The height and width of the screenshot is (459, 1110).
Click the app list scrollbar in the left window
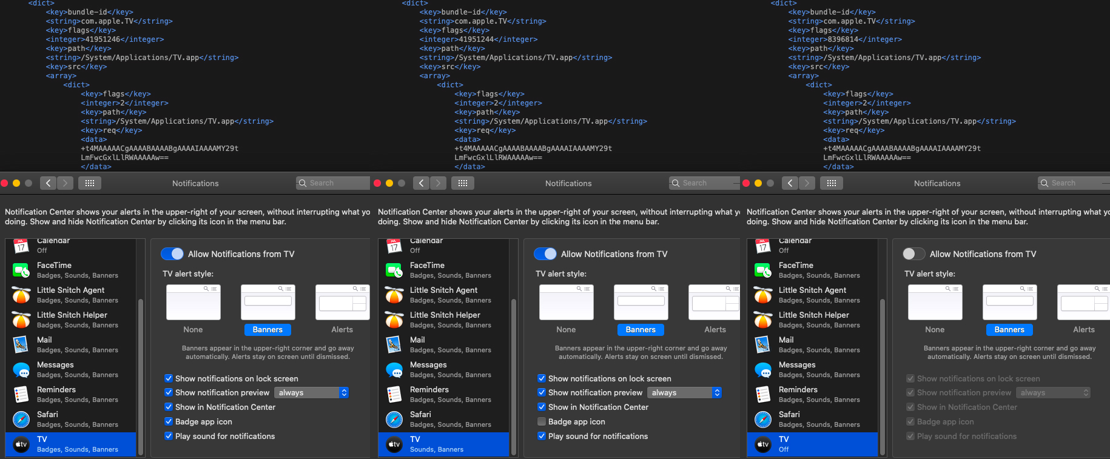tap(141, 376)
